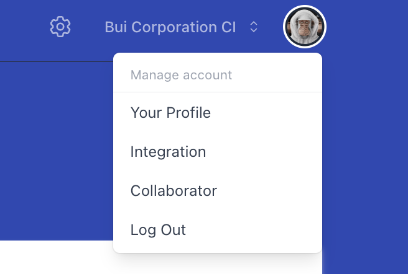This screenshot has width=408, height=274.
Task: Choose Collaborator in the dropdown menu
Action: coord(174,191)
